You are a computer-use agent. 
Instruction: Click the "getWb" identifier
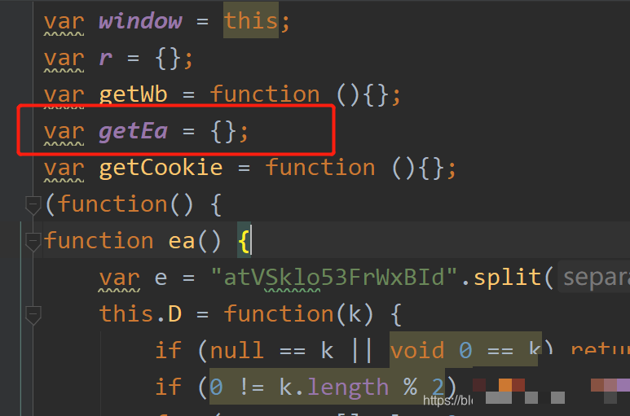[133, 94]
